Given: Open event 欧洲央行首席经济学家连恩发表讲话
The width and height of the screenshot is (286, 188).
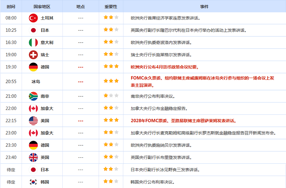Looking at the screenshot, I should click(165, 18).
